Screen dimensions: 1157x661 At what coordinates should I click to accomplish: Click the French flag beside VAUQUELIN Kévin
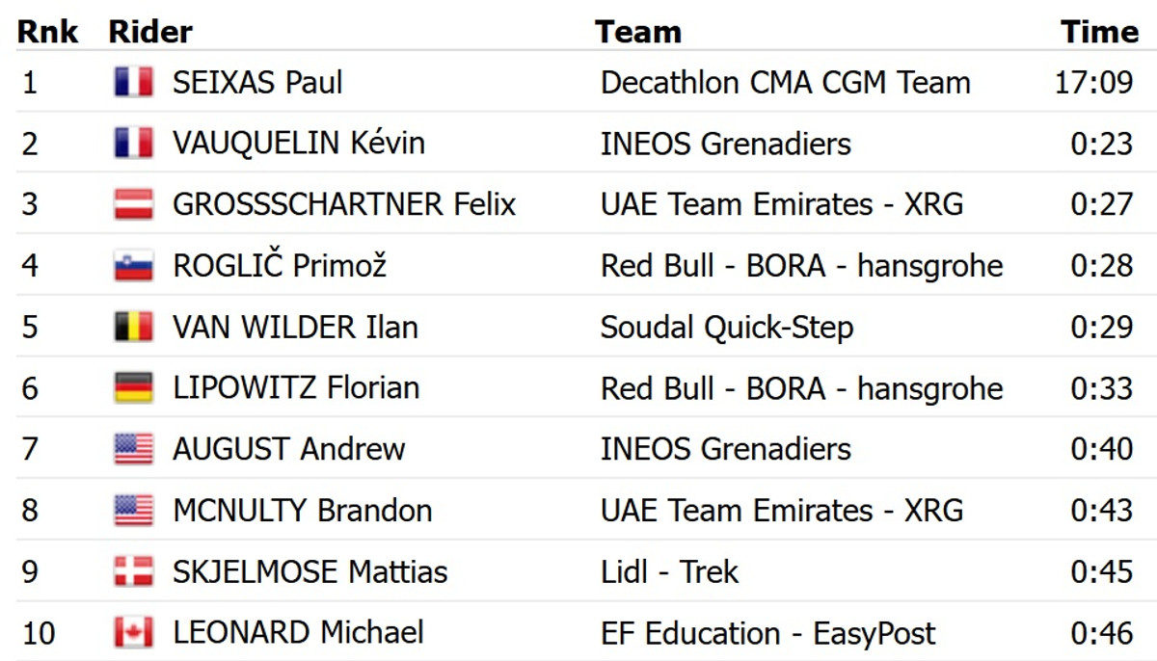click(133, 144)
